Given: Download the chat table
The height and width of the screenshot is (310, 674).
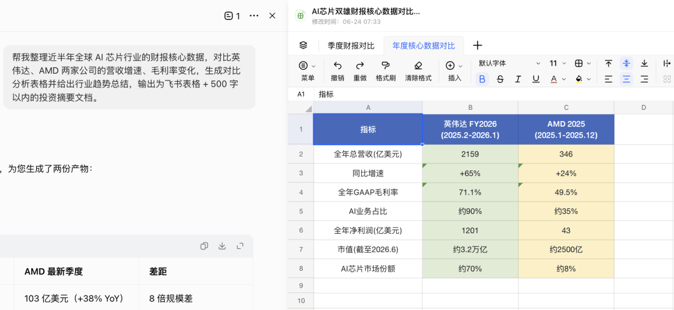Looking at the screenshot, I should click(222, 246).
